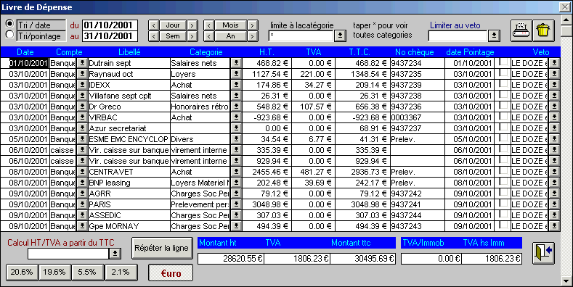
Task: Click the yellow trash bin delete icon
Action: 544,30
